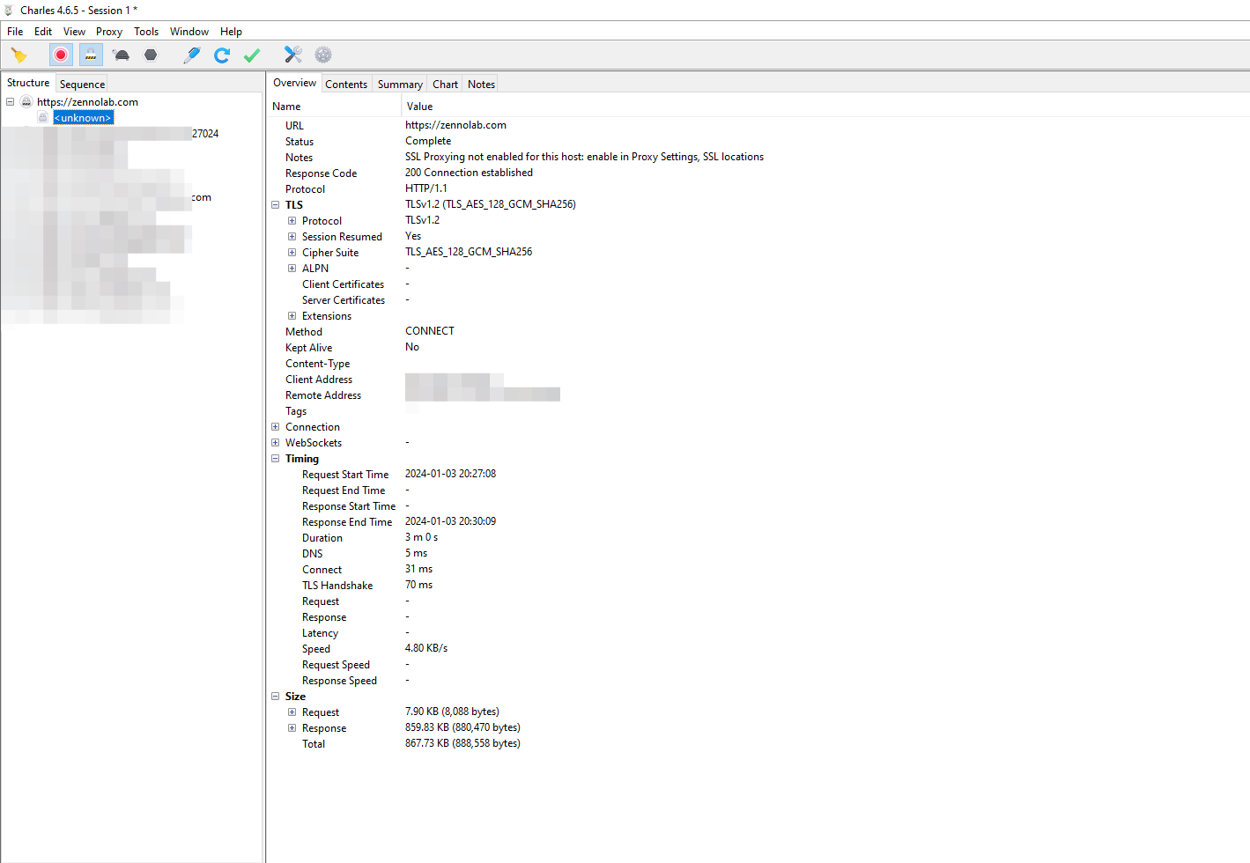1250x863 pixels.
Task: Expand the TLS Protocol row
Action: tap(292, 221)
